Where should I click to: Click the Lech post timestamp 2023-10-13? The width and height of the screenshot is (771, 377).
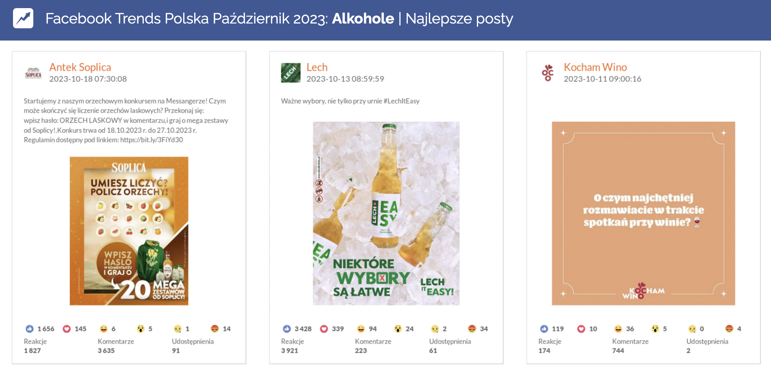click(345, 79)
